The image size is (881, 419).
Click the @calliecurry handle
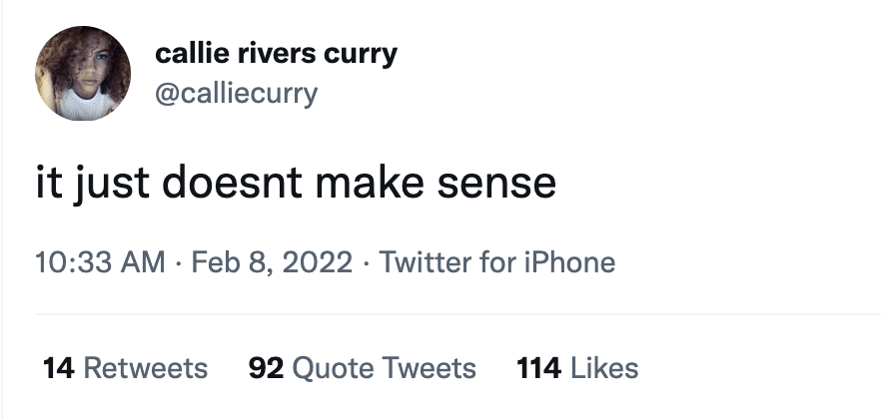[237, 93]
